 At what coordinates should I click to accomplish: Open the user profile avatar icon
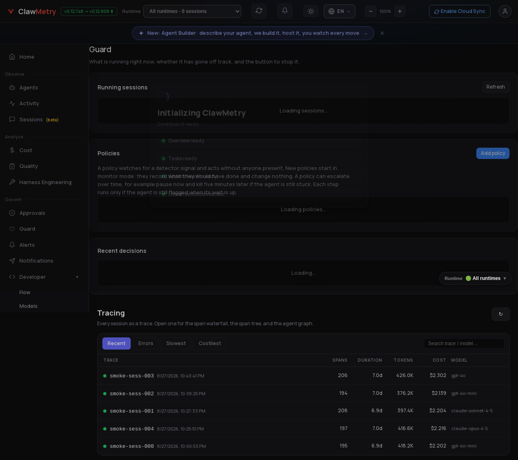(x=505, y=11)
